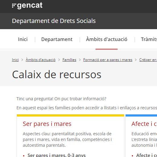
Task: Open the Ser pares i mares heading
Action: pyautogui.click(x=47, y=124)
